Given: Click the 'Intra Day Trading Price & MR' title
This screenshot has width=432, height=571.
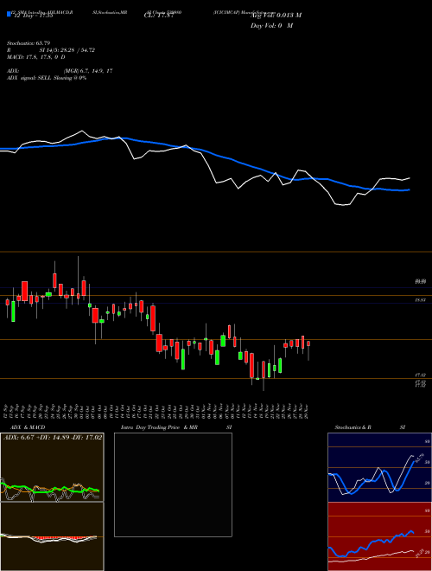Looking at the screenshot, I should click(159, 427).
